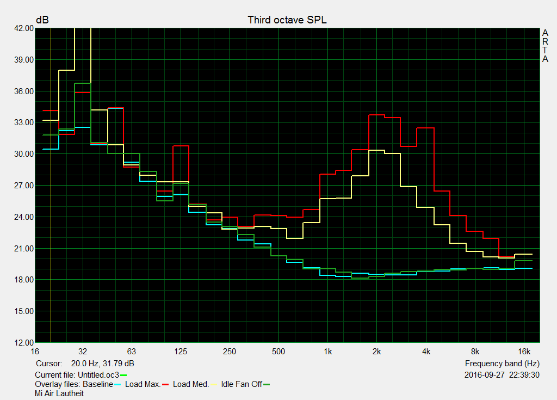Click the 'Idle Fan Off' legend label
This screenshot has width=557, height=400.
point(242,384)
